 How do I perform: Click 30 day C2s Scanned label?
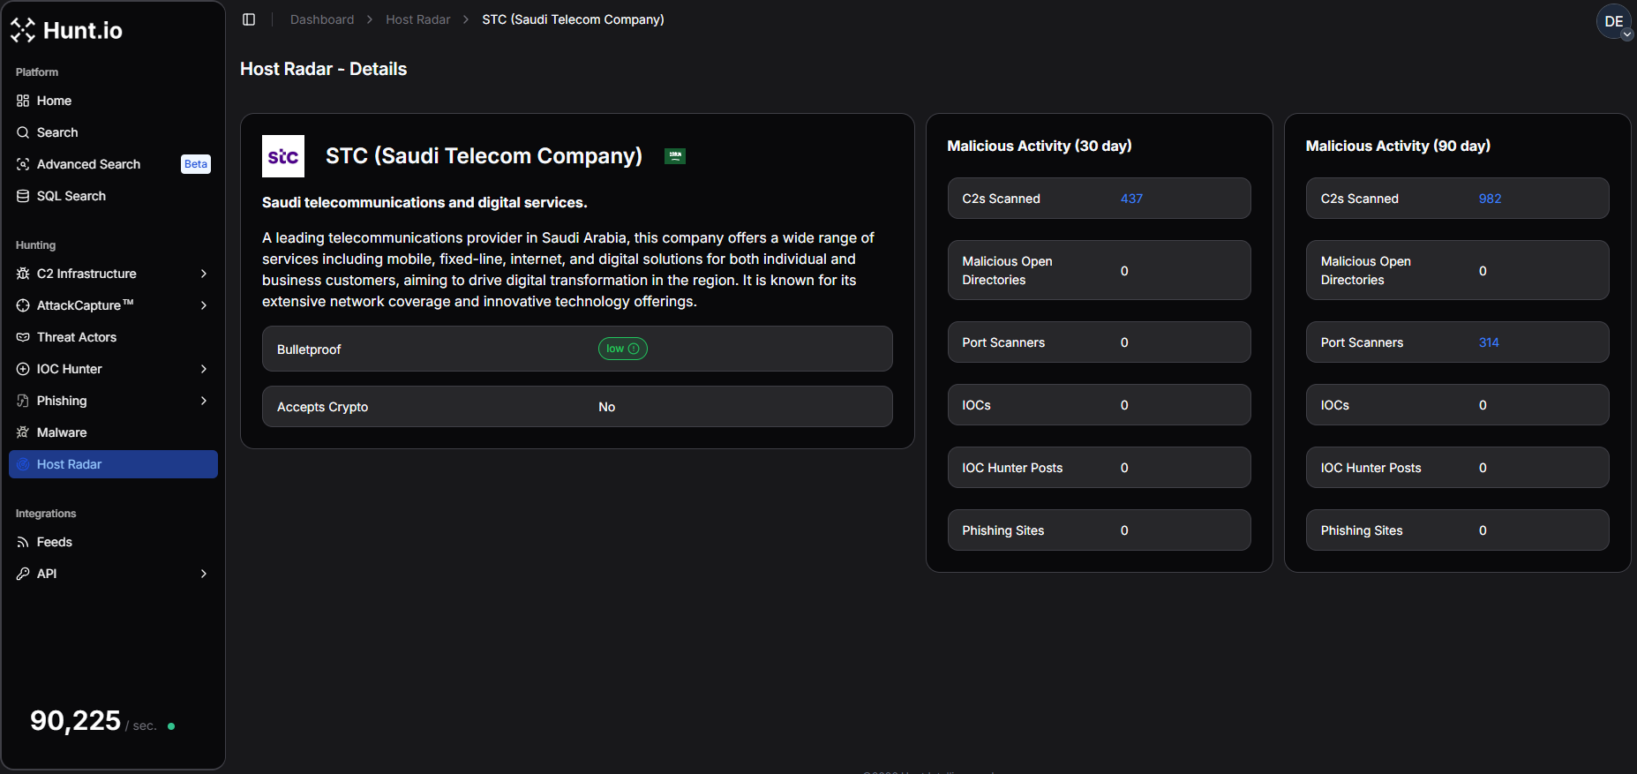tap(1001, 199)
